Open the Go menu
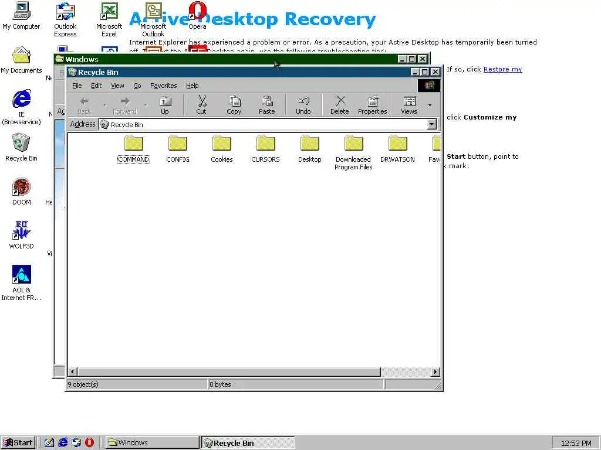 137,86
